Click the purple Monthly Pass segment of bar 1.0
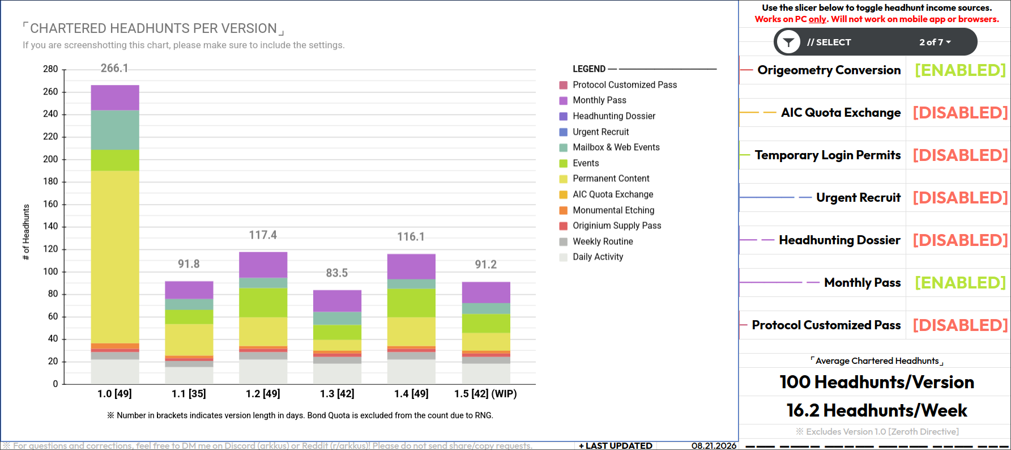Viewport: 1011px width, 450px height. pos(115,97)
